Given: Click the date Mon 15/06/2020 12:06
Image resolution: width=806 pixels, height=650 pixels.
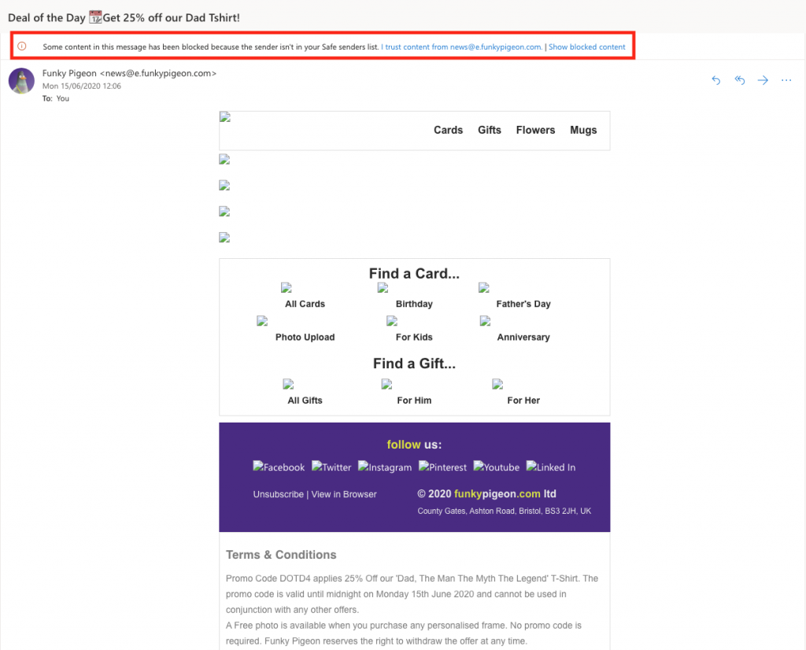Looking at the screenshot, I should pyautogui.click(x=82, y=86).
